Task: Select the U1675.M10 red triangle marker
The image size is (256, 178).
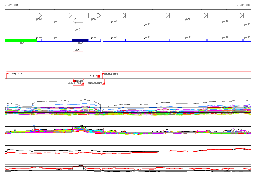Action: (103, 83)
